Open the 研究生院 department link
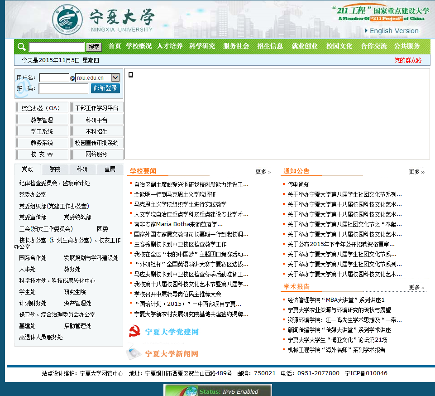The width and height of the screenshot is (435, 396). pos(75,292)
